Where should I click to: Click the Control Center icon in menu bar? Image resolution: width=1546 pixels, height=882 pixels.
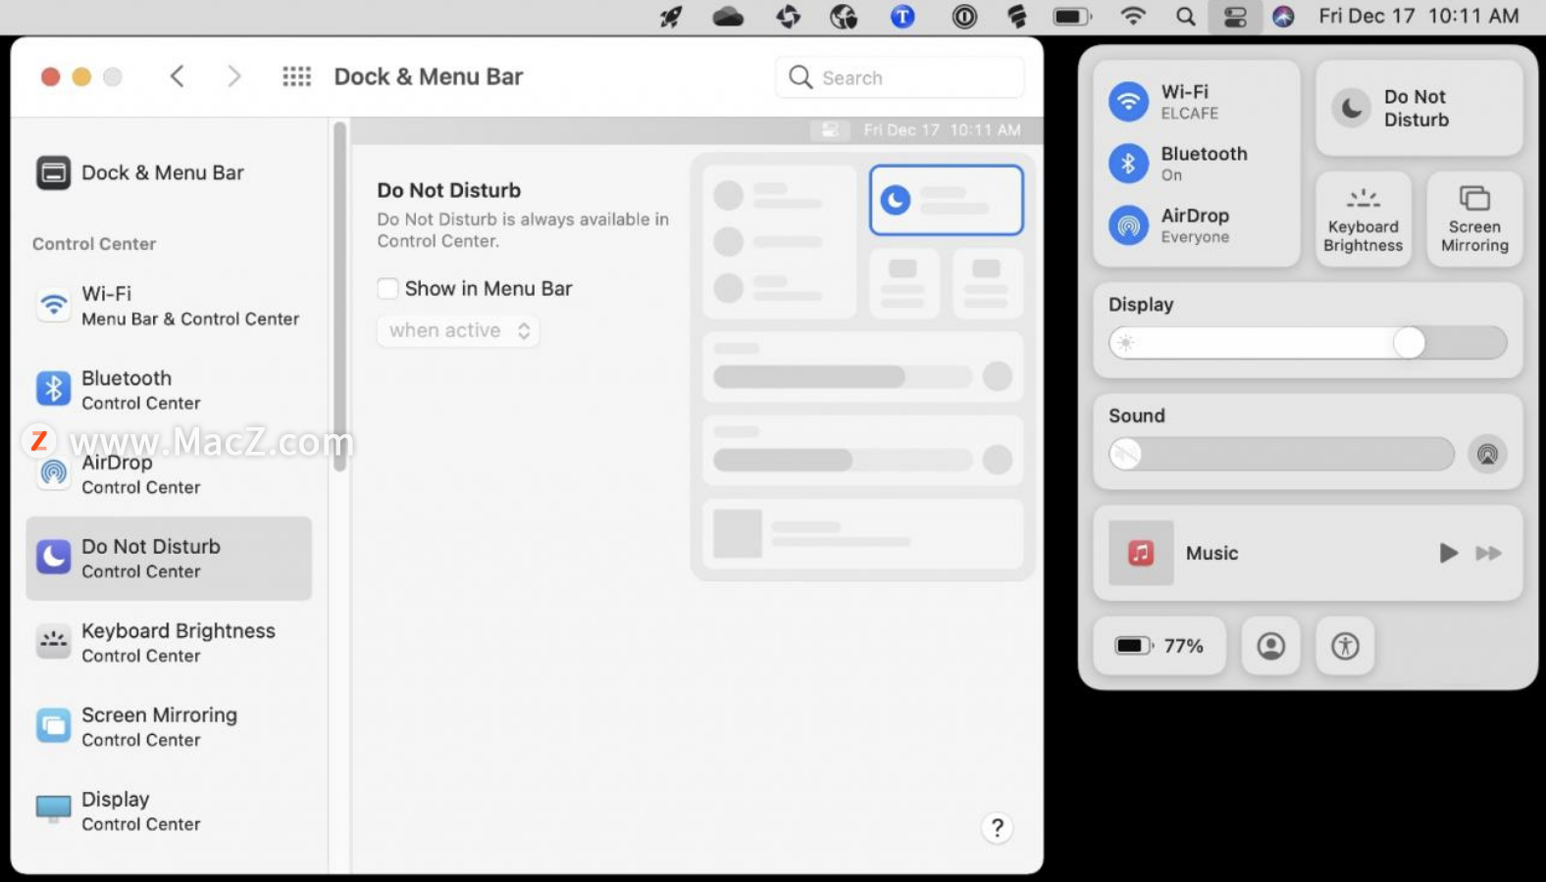point(1235,17)
